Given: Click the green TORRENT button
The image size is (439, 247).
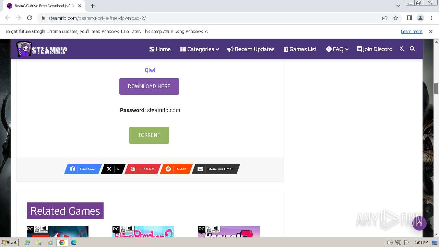Looking at the screenshot, I should pos(149,135).
